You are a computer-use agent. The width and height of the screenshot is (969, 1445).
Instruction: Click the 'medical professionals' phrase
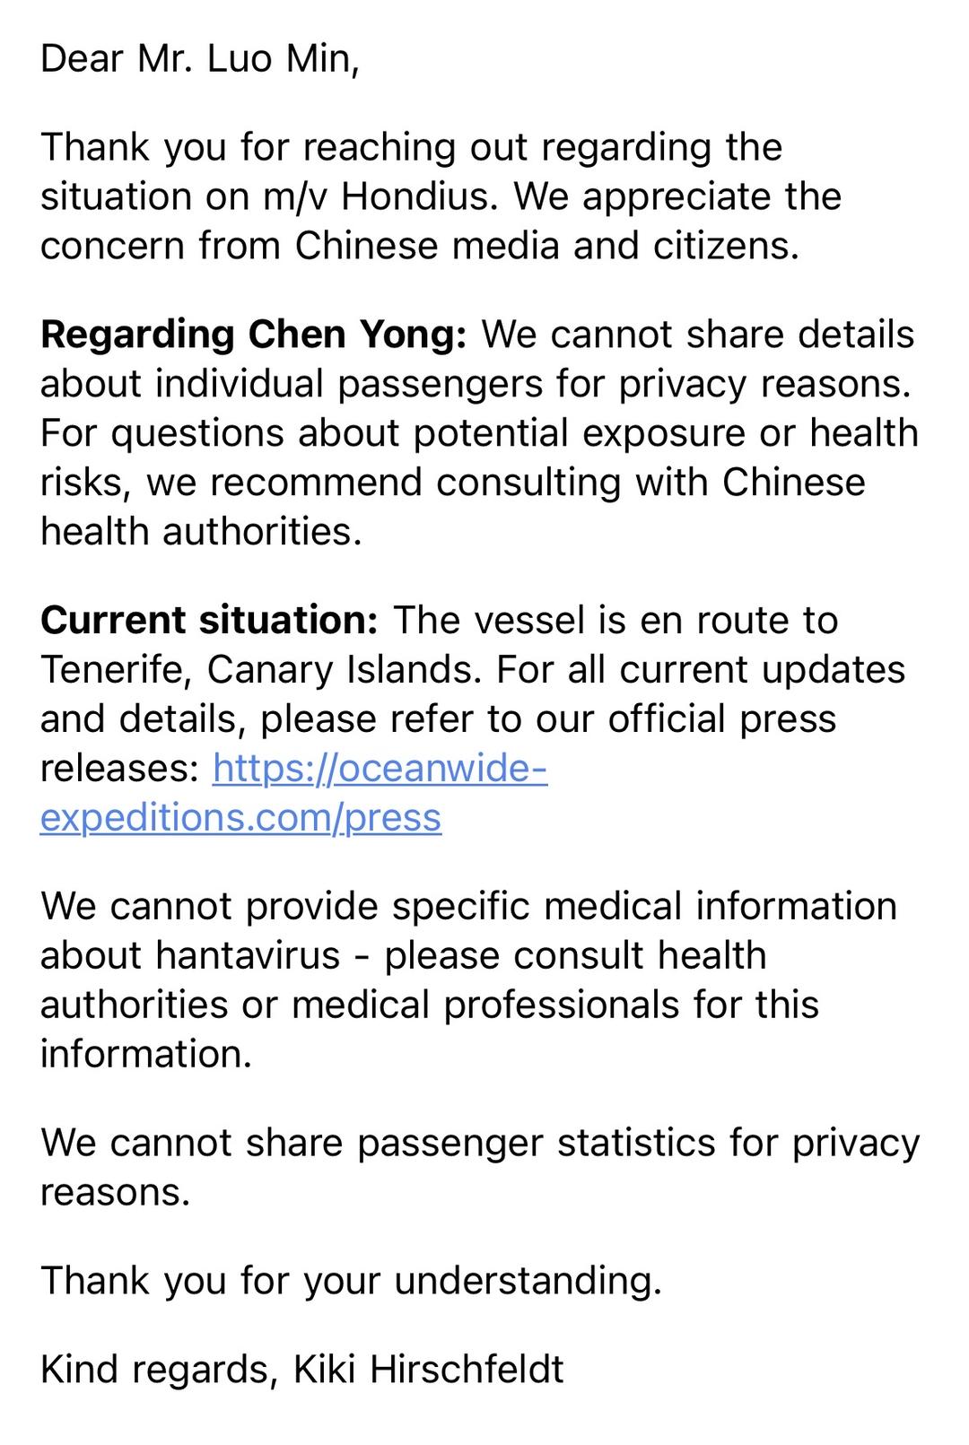[485, 1005]
